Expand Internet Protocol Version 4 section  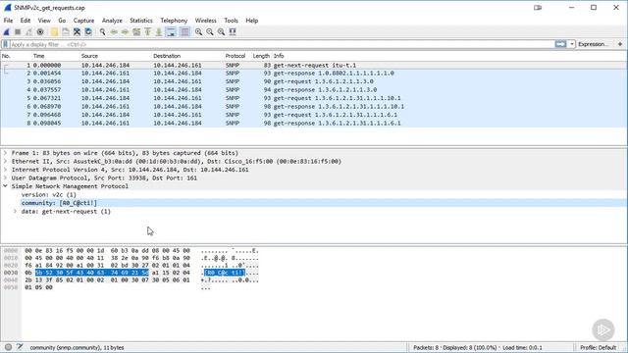[x=5, y=170]
